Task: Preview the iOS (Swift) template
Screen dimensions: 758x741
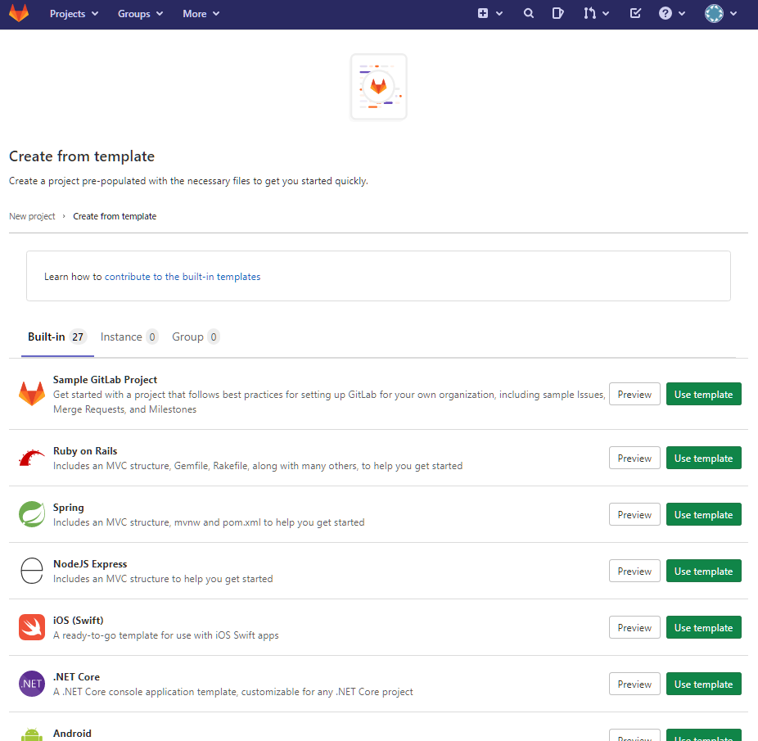Action: [x=634, y=628]
